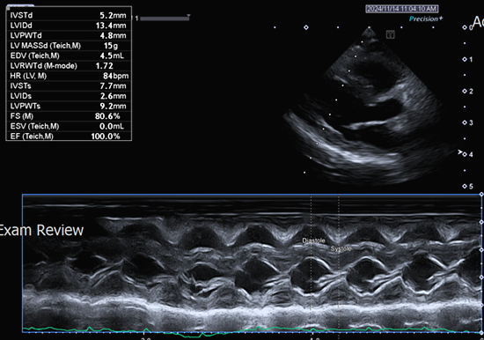Click the probe orientation marker icon
Screen dimensions: 484x340
click(x=390, y=34)
